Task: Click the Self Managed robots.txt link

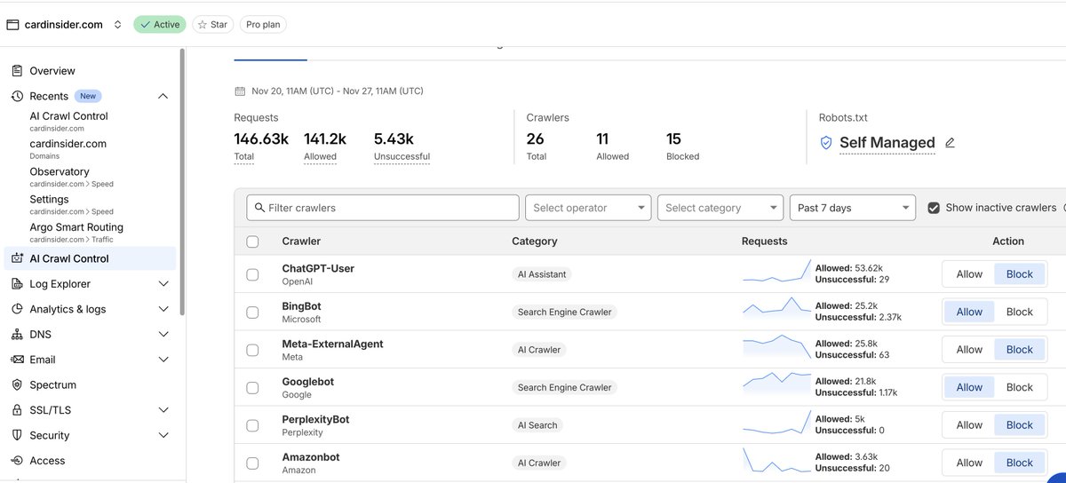Action: coord(887,143)
